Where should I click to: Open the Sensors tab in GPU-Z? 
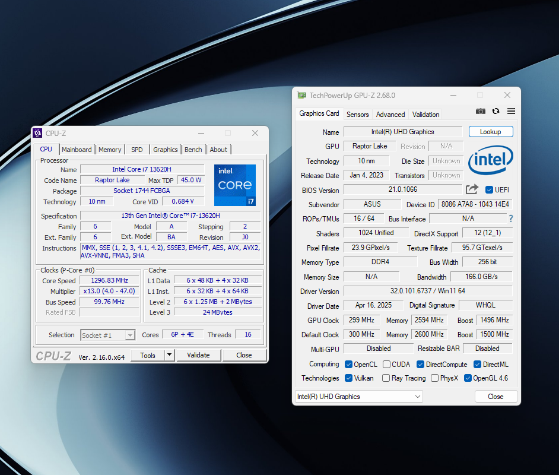click(x=357, y=115)
